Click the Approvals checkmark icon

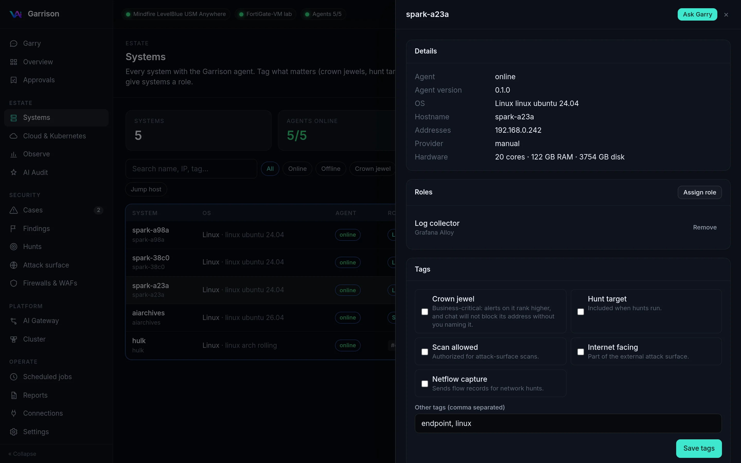tap(13, 80)
